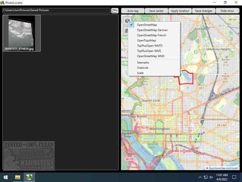Viewport: 242px width, 182px height.
Task: Click the Washington label on the map
Action: [159, 129]
